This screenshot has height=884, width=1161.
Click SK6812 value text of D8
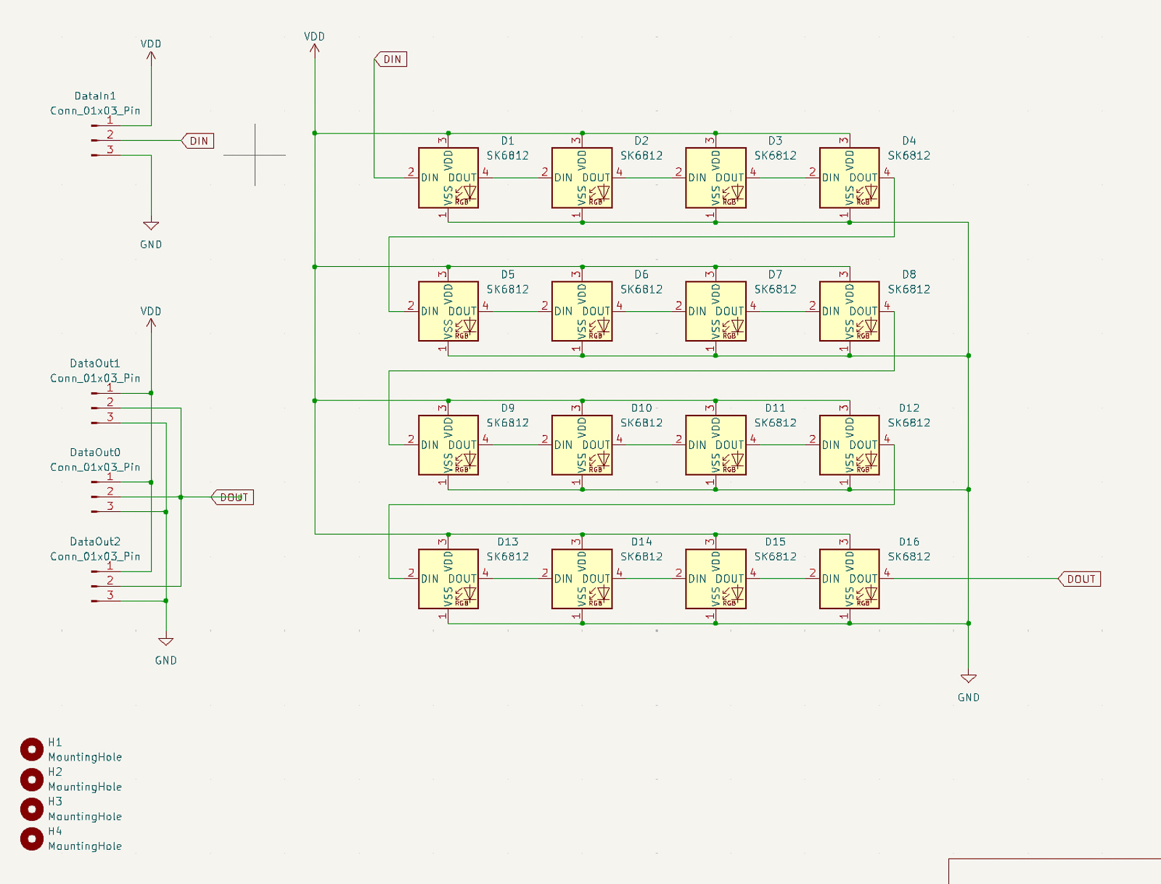click(909, 289)
